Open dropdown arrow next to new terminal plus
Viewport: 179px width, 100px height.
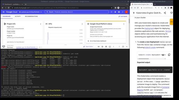click(x=42, y=47)
